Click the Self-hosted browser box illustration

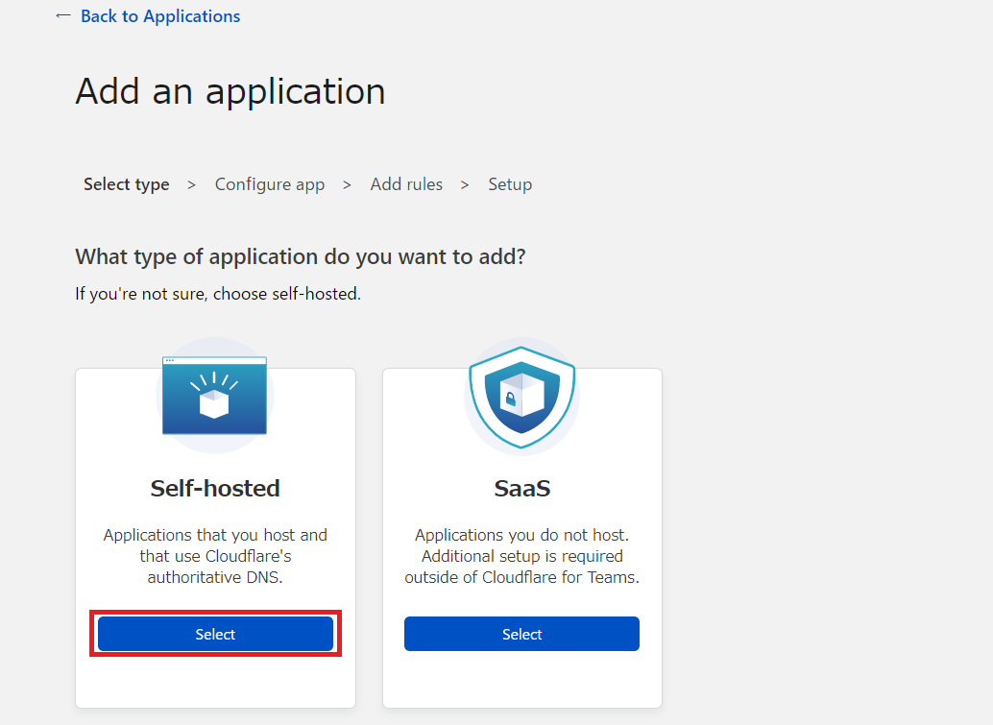[x=215, y=396]
